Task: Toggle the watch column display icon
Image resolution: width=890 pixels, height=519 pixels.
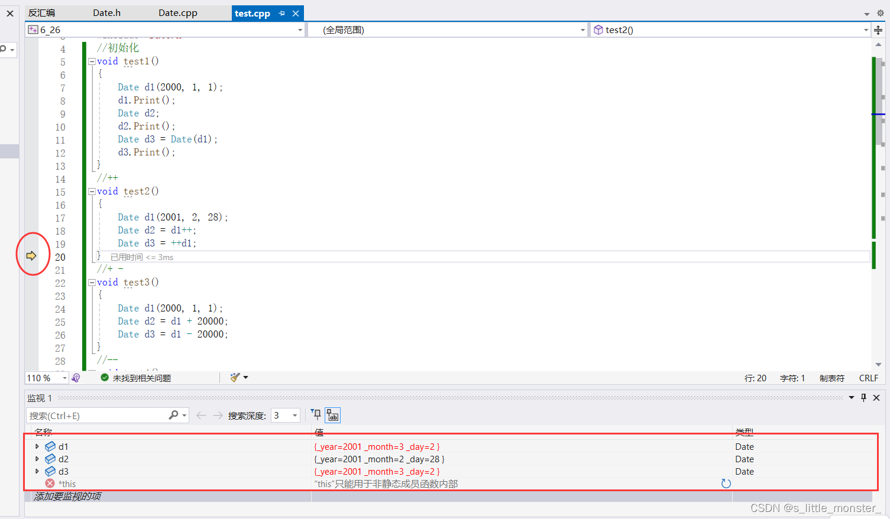Action: point(333,416)
